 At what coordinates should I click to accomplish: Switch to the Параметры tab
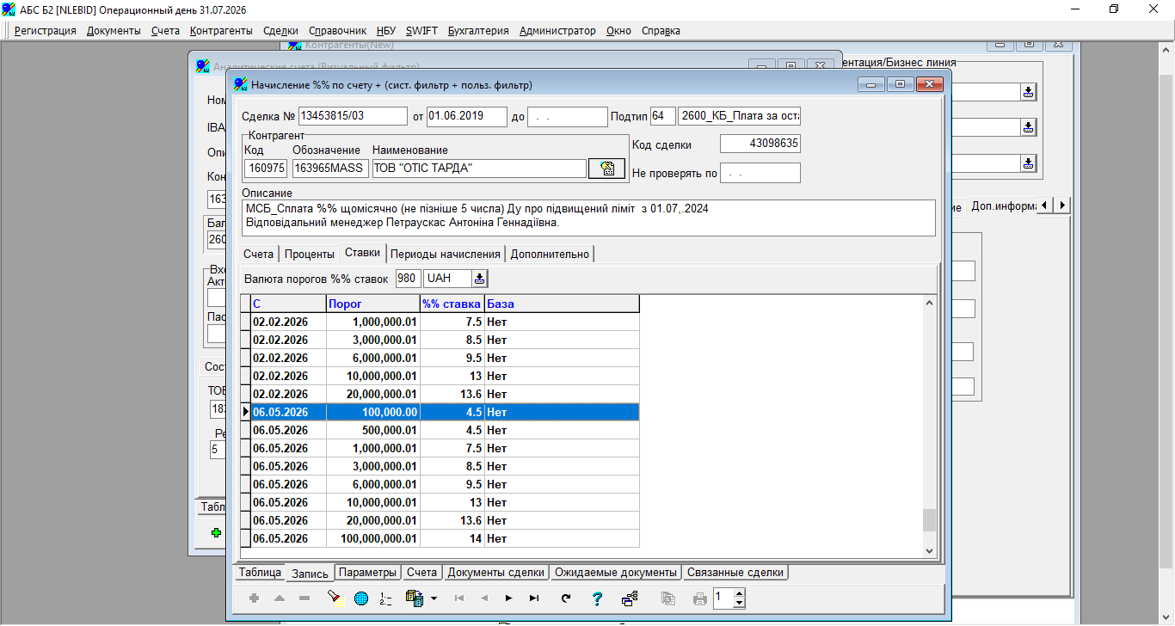pyautogui.click(x=367, y=573)
